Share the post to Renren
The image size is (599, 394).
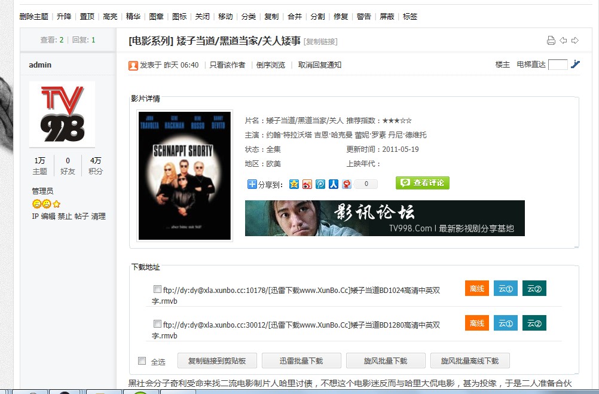pos(333,185)
